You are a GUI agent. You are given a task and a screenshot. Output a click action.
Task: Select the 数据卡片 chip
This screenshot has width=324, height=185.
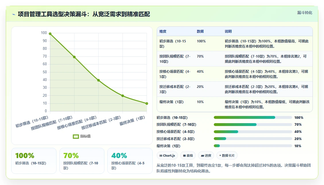coord(227,156)
